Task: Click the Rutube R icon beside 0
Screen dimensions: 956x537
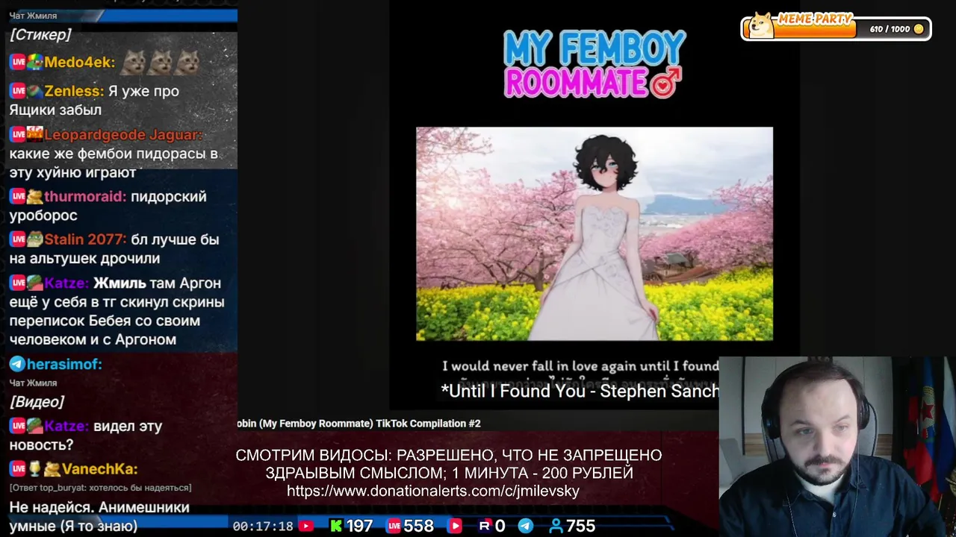Action: (x=484, y=526)
